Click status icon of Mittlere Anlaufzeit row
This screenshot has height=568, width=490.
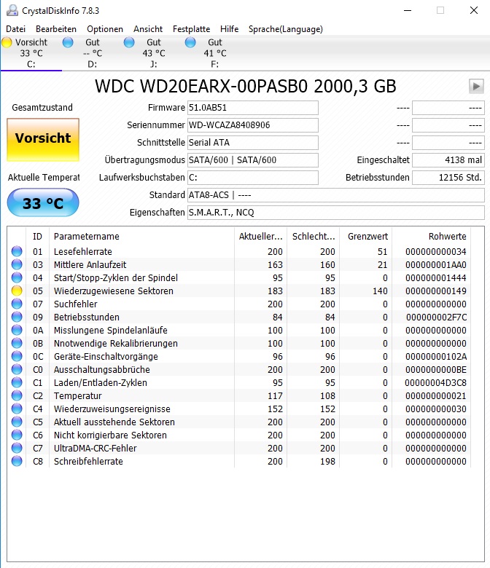tap(17, 264)
